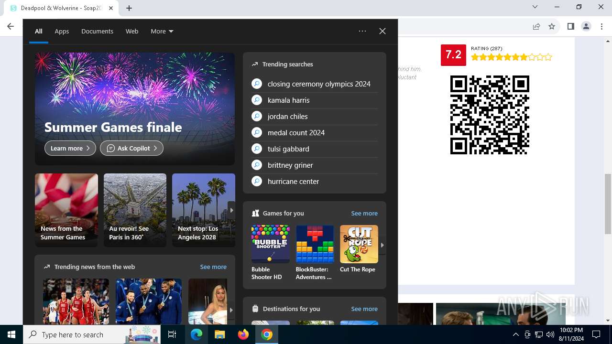Open Chrome's three-dot menu
612x344 pixels.
tap(601, 26)
